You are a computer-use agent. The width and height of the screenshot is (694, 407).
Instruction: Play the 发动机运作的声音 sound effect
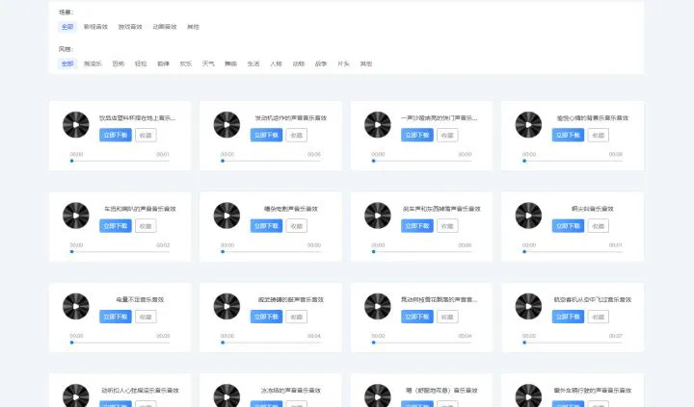[x=227, y=125]
